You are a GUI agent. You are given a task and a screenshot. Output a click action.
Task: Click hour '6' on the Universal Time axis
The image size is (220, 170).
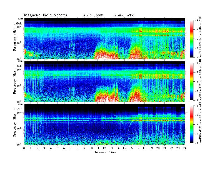tap(64, 148)
